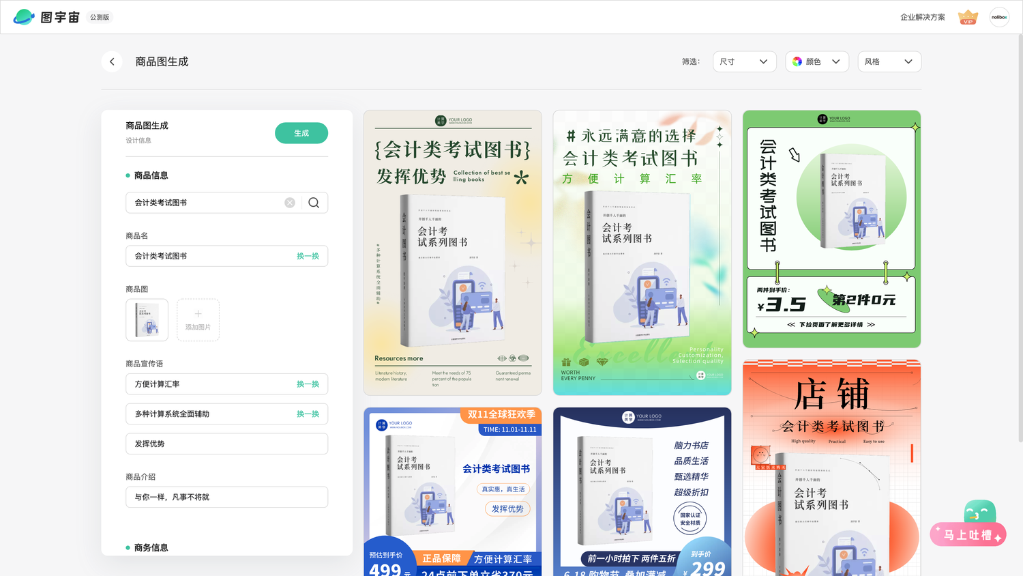
Task: Open the 尺寸 filter dropdown
Action: (745, 61)
